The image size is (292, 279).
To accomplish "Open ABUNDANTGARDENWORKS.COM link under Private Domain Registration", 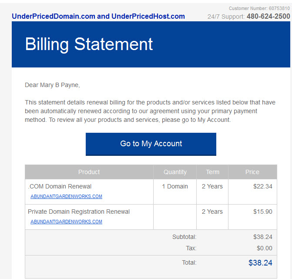I will point(66,222).
